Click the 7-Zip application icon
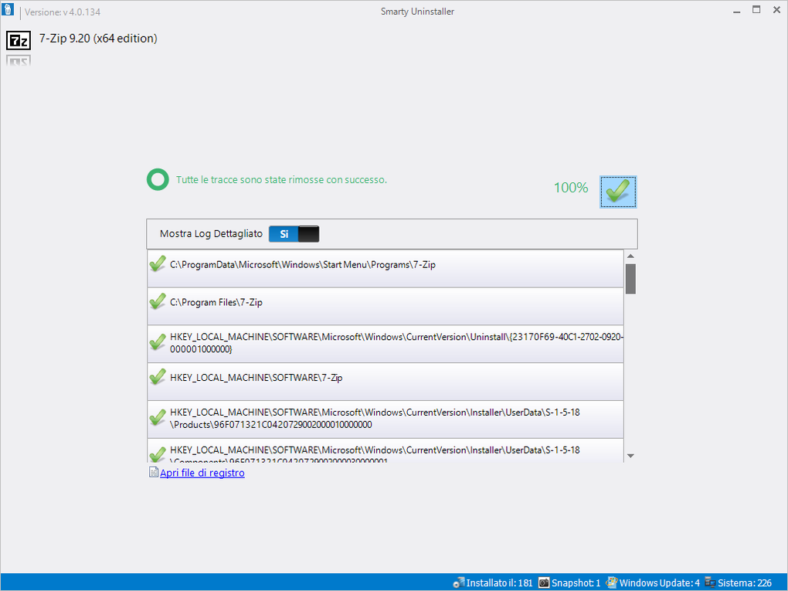This screenshot has height=591, width=788. pyautogui.click(x=18, y=40)
